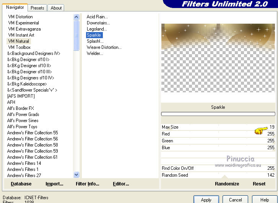Viewport: 278px width, 203px height.
Task: Select &<Bkg Kaleidoscope> category
Action: [27, 84]
